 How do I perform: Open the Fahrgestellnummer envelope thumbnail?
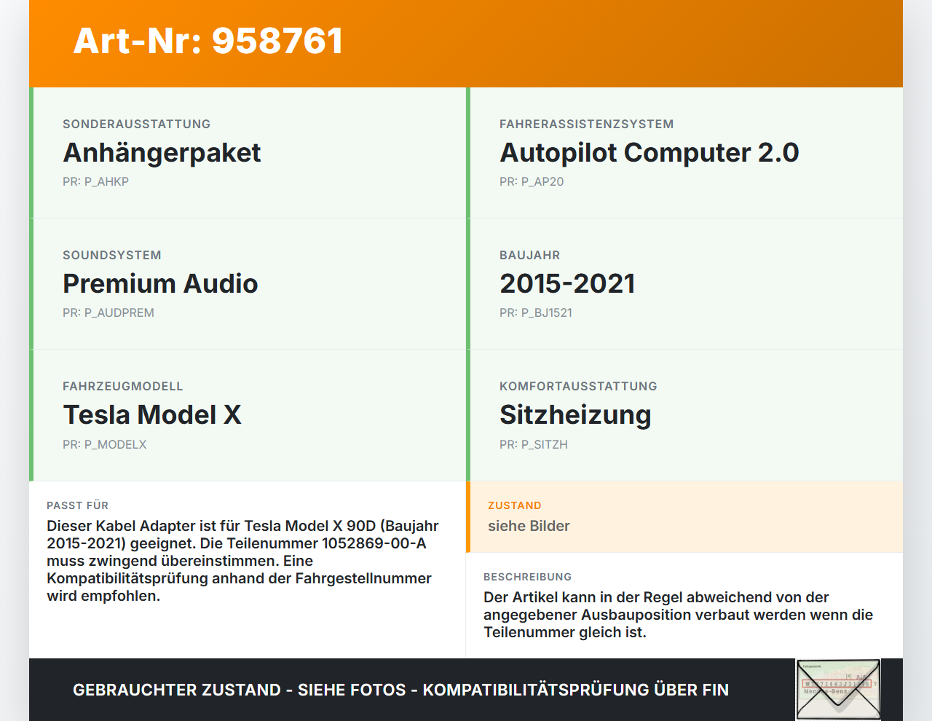pos(837,689)
